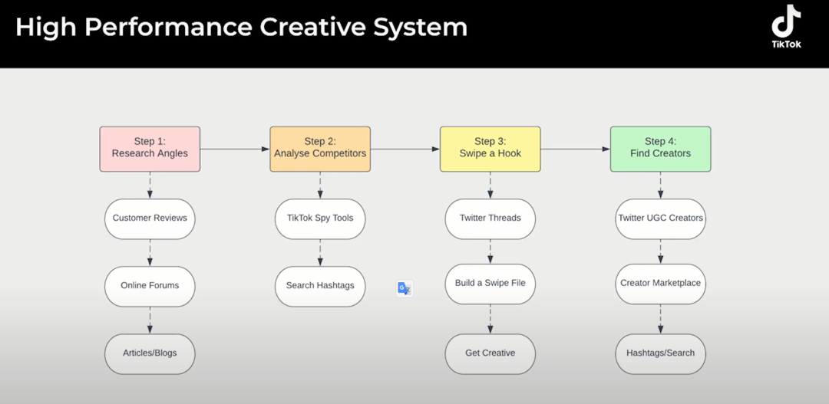Select the Step 2: Analyse Competitors box

click(320, 148)
